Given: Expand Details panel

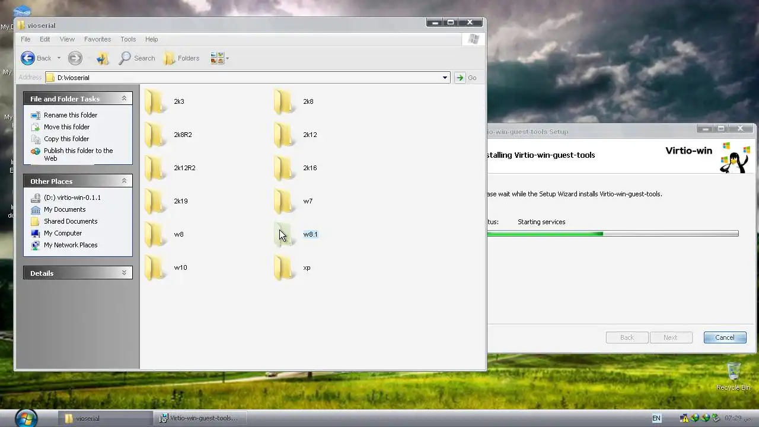Looking at the screenshot, I should pyautogui.click(x=124, y=273).
